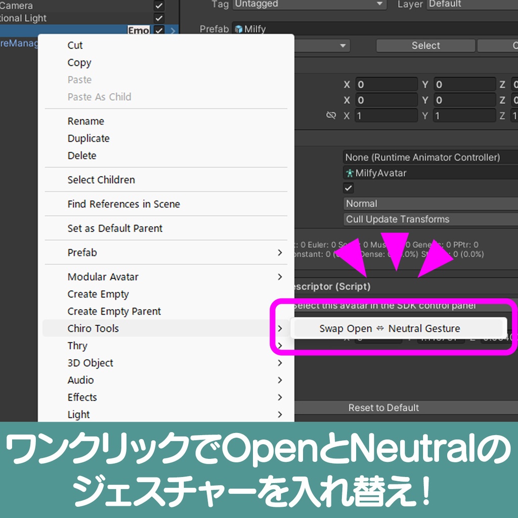Image resolution: width=518 pixels, height=518 pixels.
Task: Open the Cull Update Transforms culling dropdown
Action: pos(430,219)
